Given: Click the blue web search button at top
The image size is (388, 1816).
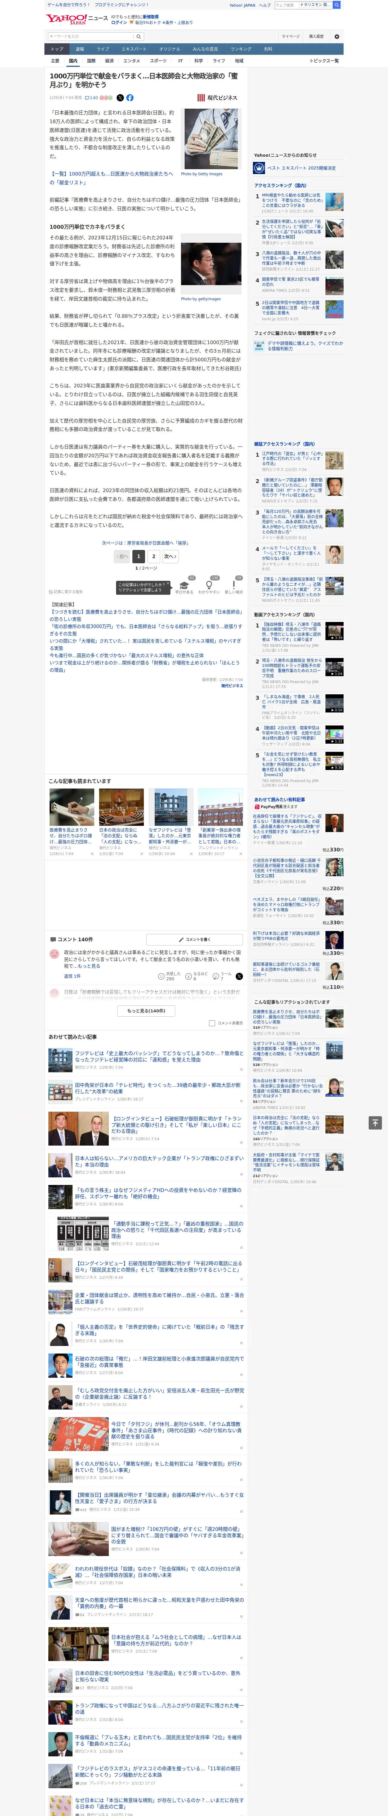Looking at the screenshot, I should pyautogui.click(x=337, y=5).
